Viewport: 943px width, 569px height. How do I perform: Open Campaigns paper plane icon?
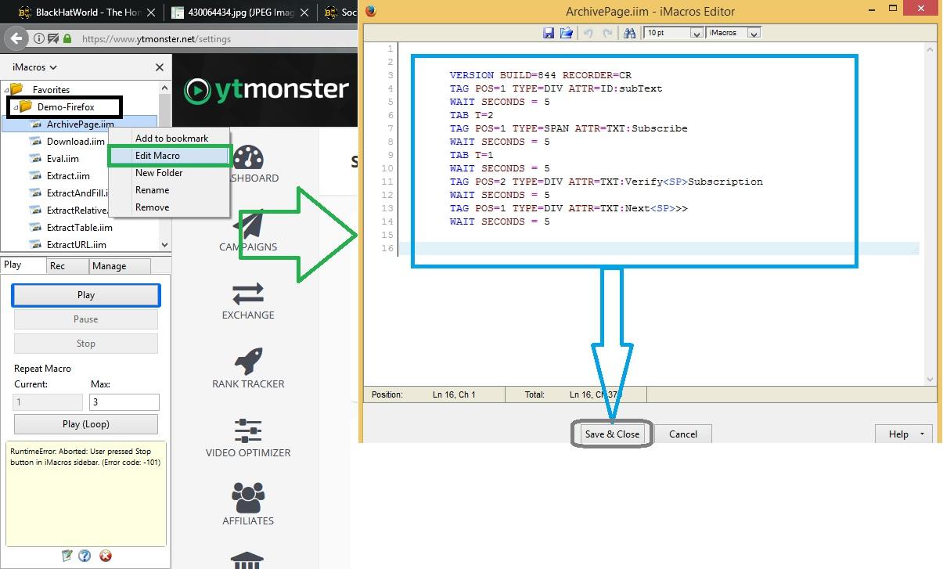coord(248,226)
